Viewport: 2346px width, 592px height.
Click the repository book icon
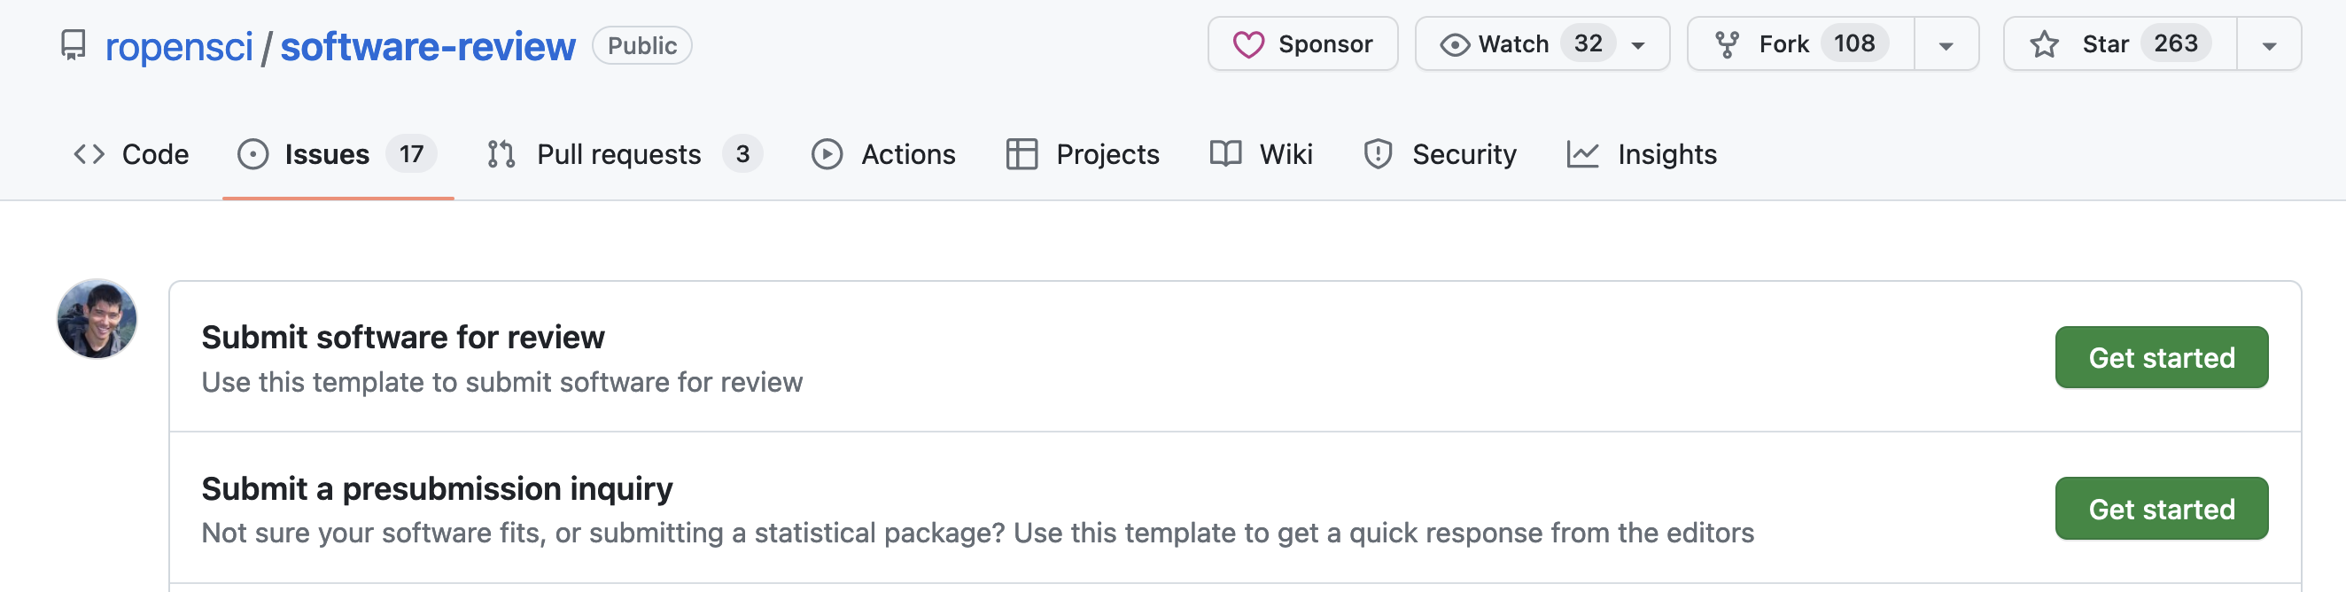point(73,44)
